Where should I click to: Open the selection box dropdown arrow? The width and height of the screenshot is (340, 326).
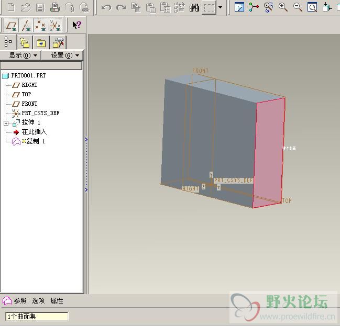point(221,7)
